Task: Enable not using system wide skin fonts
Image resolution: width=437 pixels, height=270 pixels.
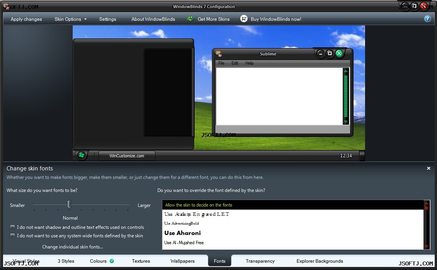Action: click(13, 236)
